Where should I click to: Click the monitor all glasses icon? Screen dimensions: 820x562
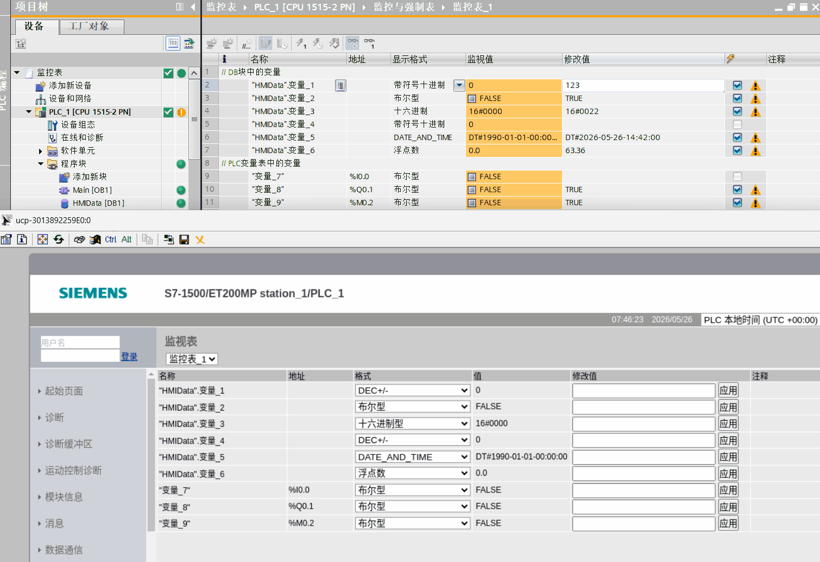[x=353, y=43]
